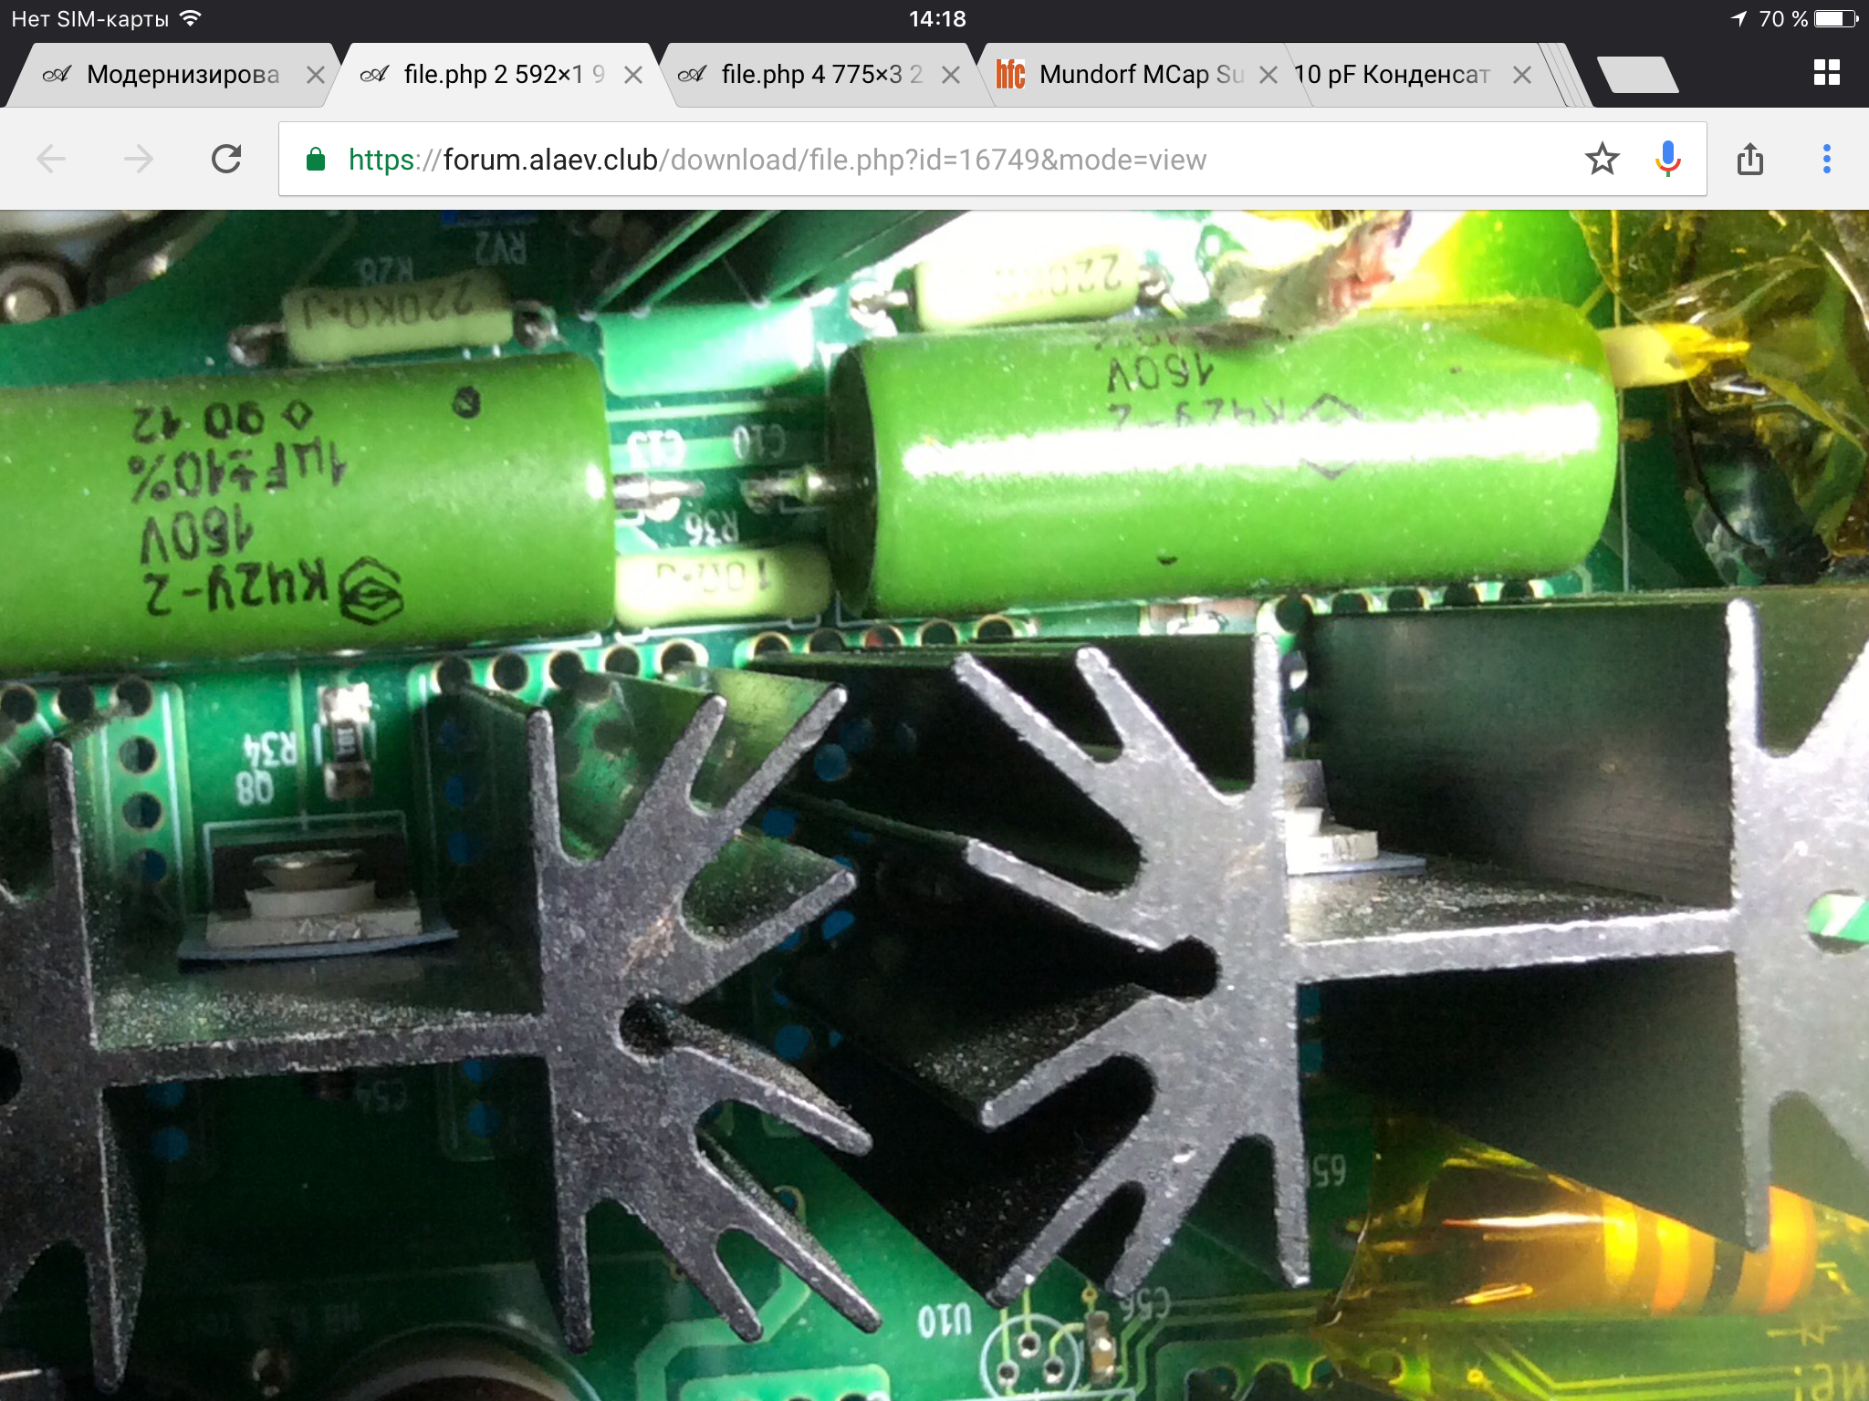Open the tab grid switcher
The height and width of the screenshot is (1401, 1869).
tap(1826, 73)
